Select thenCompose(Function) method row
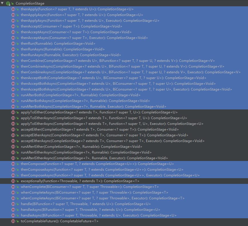Image resolution: width=248 pixels, height=226 pixels. [98, 164]
